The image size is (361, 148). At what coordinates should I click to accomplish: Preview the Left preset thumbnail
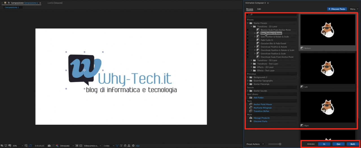pyautogui.click(x=327, y=68)
